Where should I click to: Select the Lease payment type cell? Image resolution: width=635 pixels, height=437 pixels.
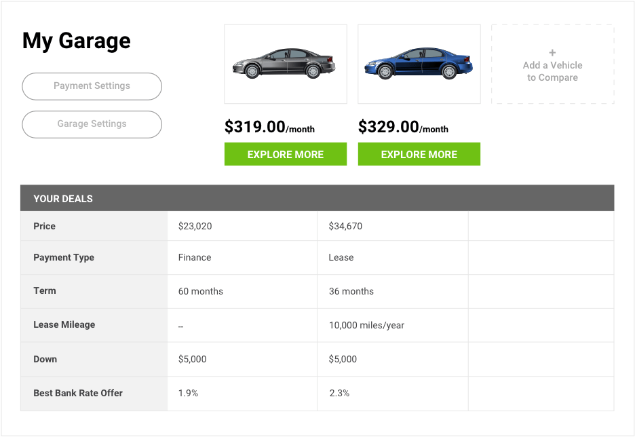click(341, 257)
